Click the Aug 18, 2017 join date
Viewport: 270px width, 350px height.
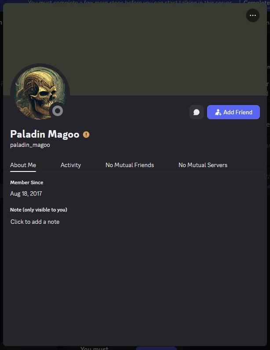[x=26, y=193]
